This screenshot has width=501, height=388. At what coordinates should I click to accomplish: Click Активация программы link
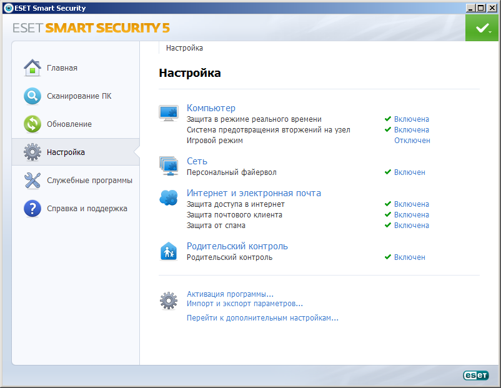(x=230, y=294)
